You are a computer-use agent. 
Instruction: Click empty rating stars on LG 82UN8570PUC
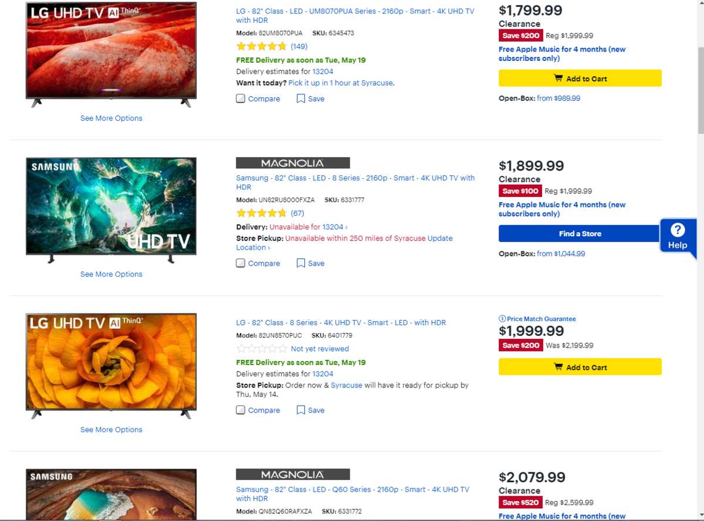[261, 349]
